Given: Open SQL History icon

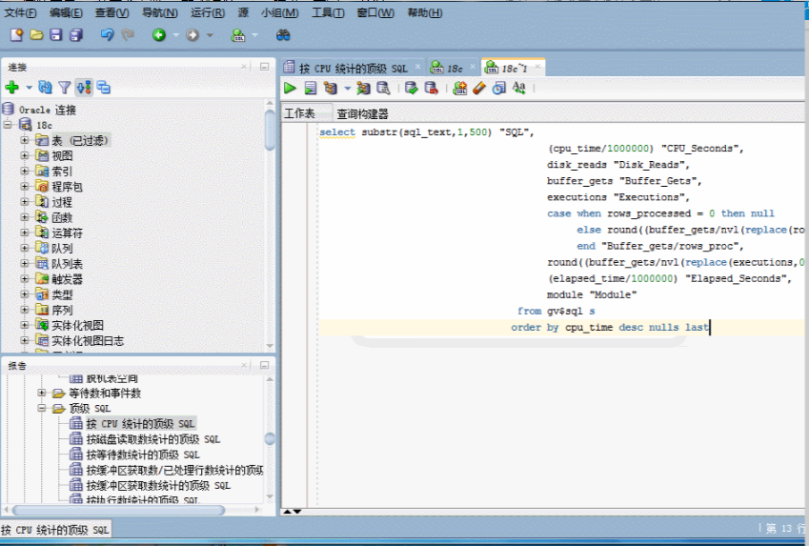Looking at the screenshot, I should 499,89.
